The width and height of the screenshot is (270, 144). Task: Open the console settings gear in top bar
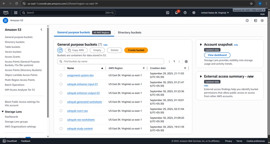[x=194, y=13]
